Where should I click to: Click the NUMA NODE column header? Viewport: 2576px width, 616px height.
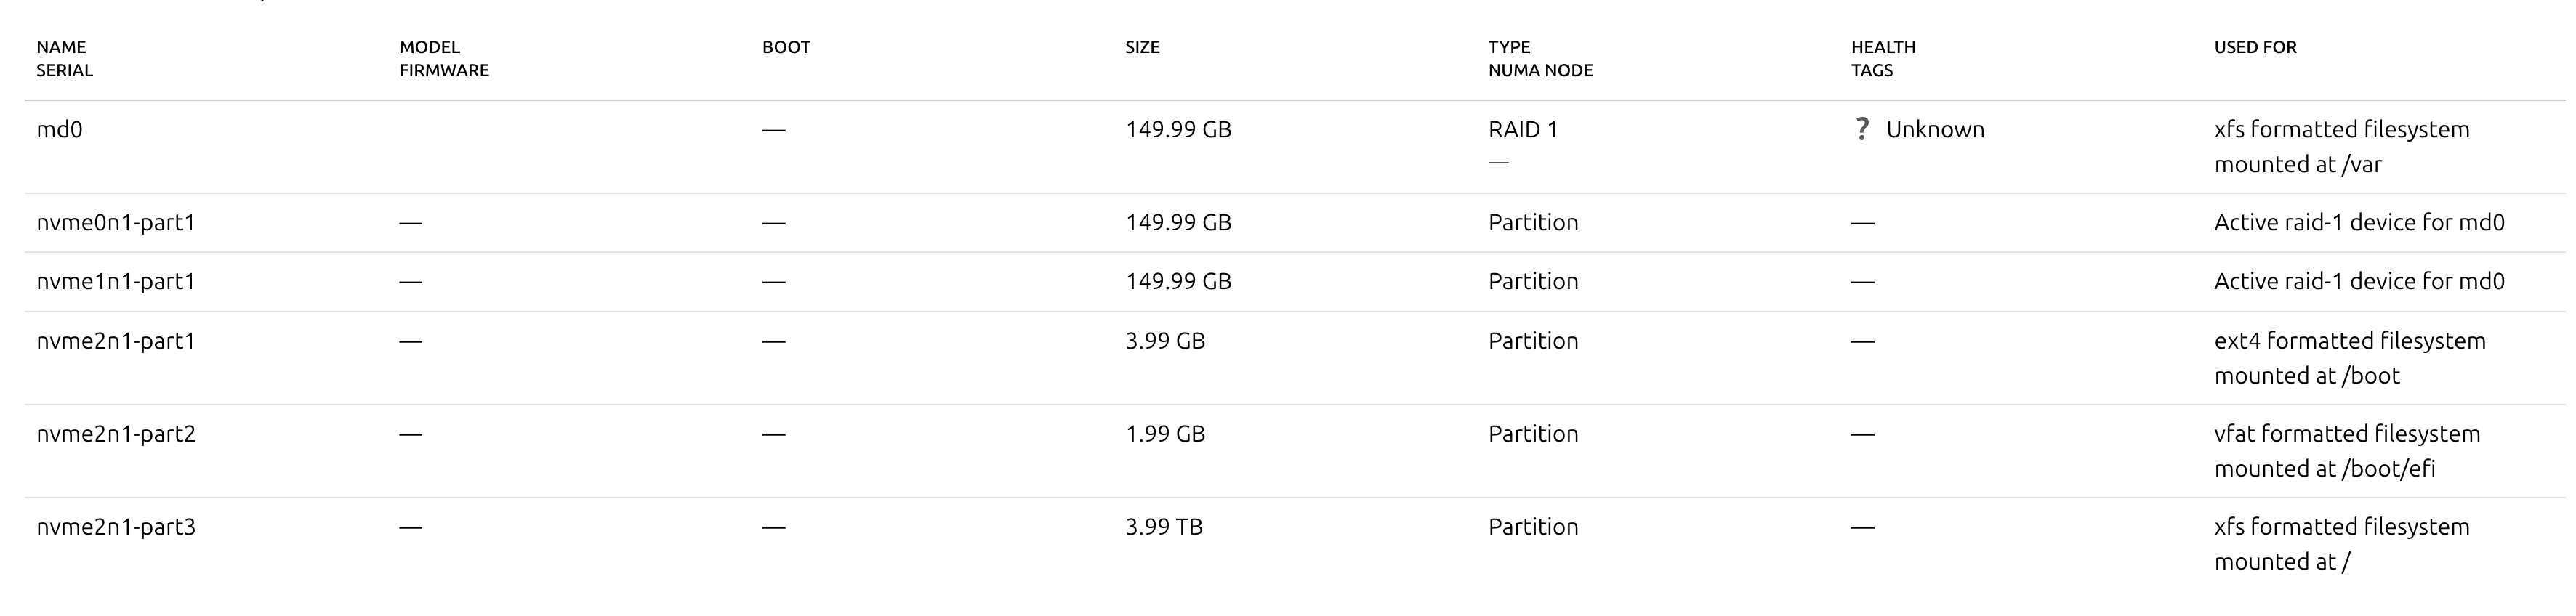point(1540,71)
